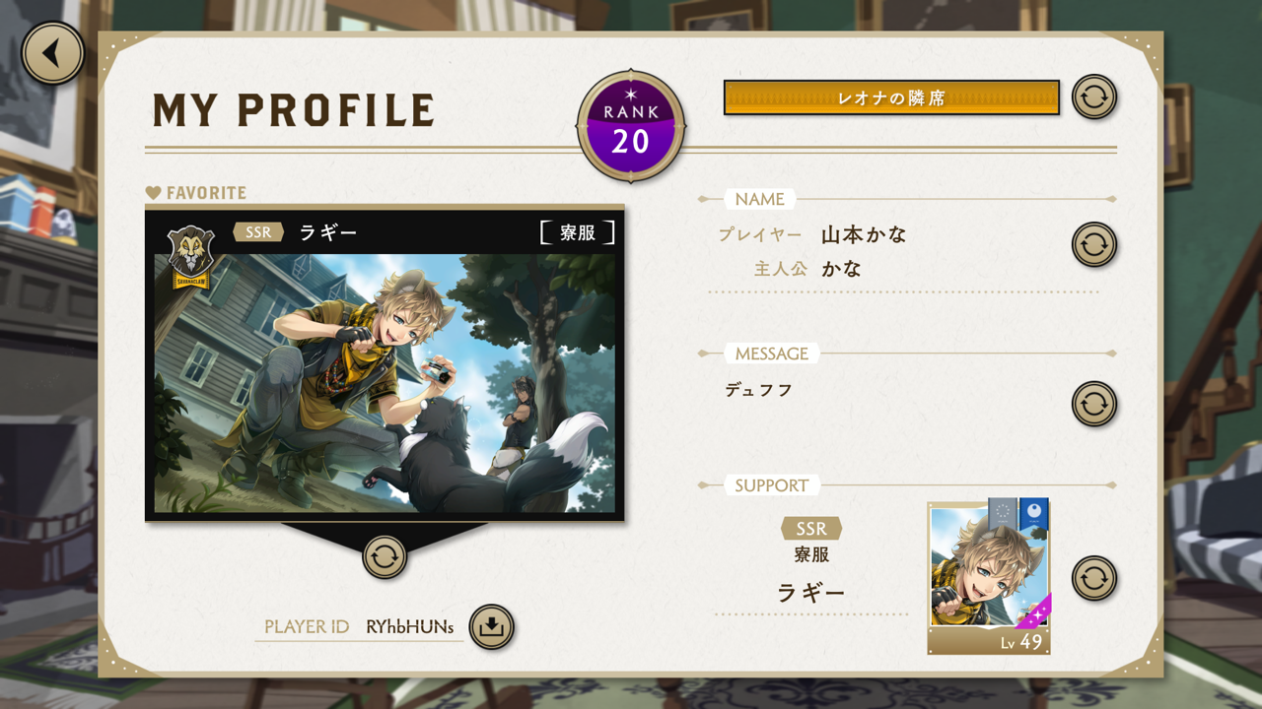The image size is (1262, 709).
Task: Change the title banner via its swap icon
Action: 1094,97
